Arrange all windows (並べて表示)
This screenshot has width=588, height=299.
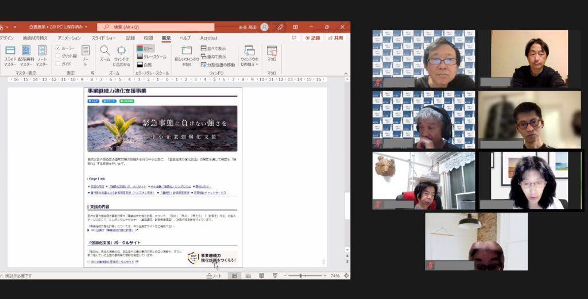[x=214, y=48]
